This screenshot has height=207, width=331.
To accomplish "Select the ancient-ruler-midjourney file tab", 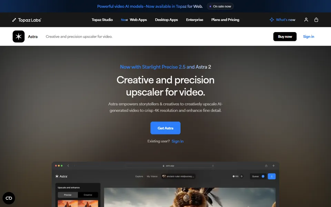I will coord(178,176).
